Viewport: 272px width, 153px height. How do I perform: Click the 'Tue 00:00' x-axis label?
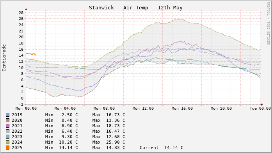point(260,109)
